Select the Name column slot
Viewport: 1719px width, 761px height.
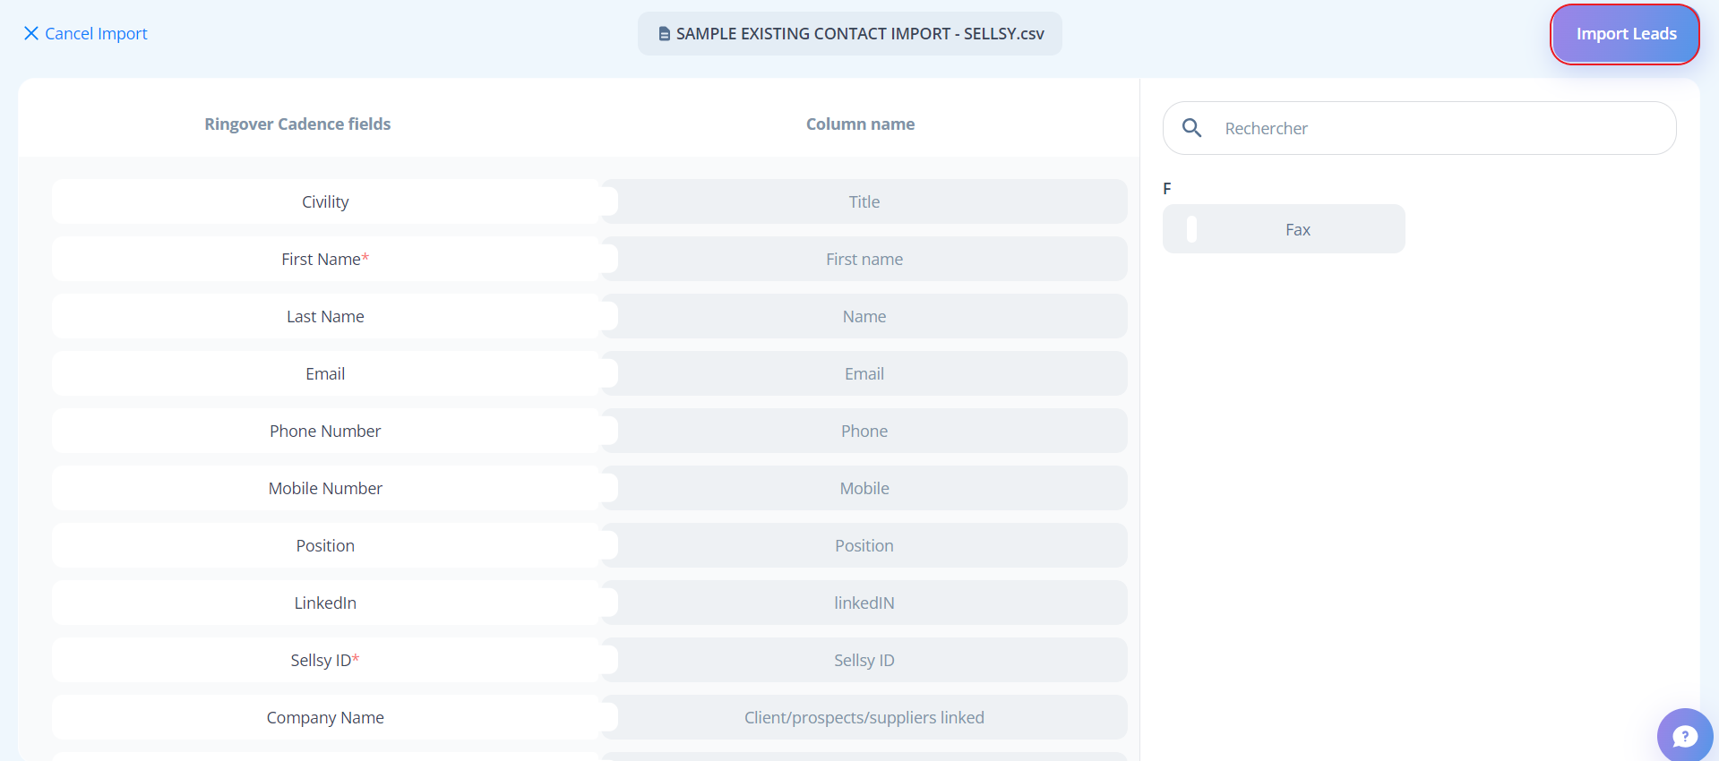[864, 316]
